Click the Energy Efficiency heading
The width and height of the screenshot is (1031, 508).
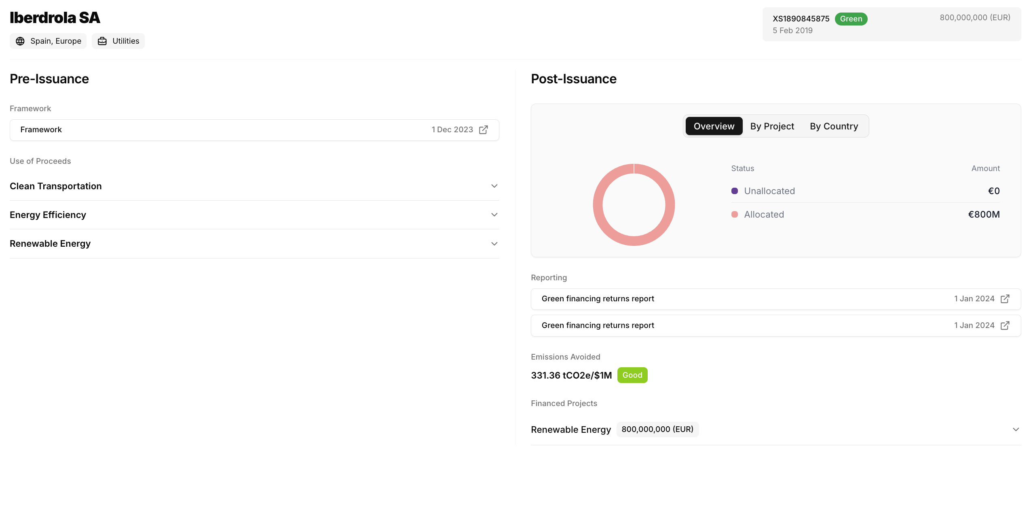[48, 215]
